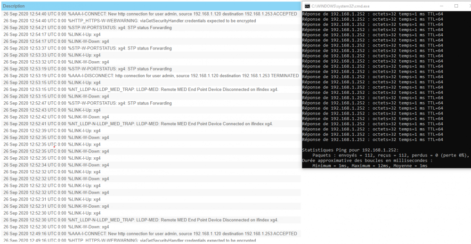This screenshot has height=244, width=471.
Task: Select the 12:54:40 AAA-I-CONNECT log entry
Action: click(151, 14)
